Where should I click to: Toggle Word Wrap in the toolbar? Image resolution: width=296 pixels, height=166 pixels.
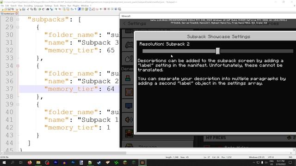point(72,9)
